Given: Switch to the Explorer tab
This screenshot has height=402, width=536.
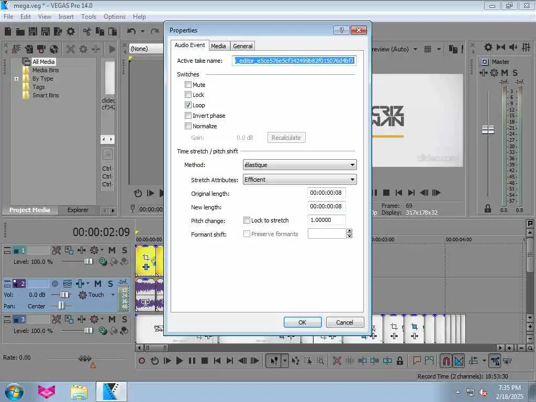Looking at the screenshot, I should click(77, 210).
